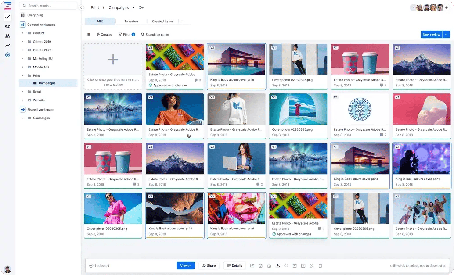The height and width of the screenshot is (275, 454).
Task: Switch to the To review tab
Action: coord(131,21)
